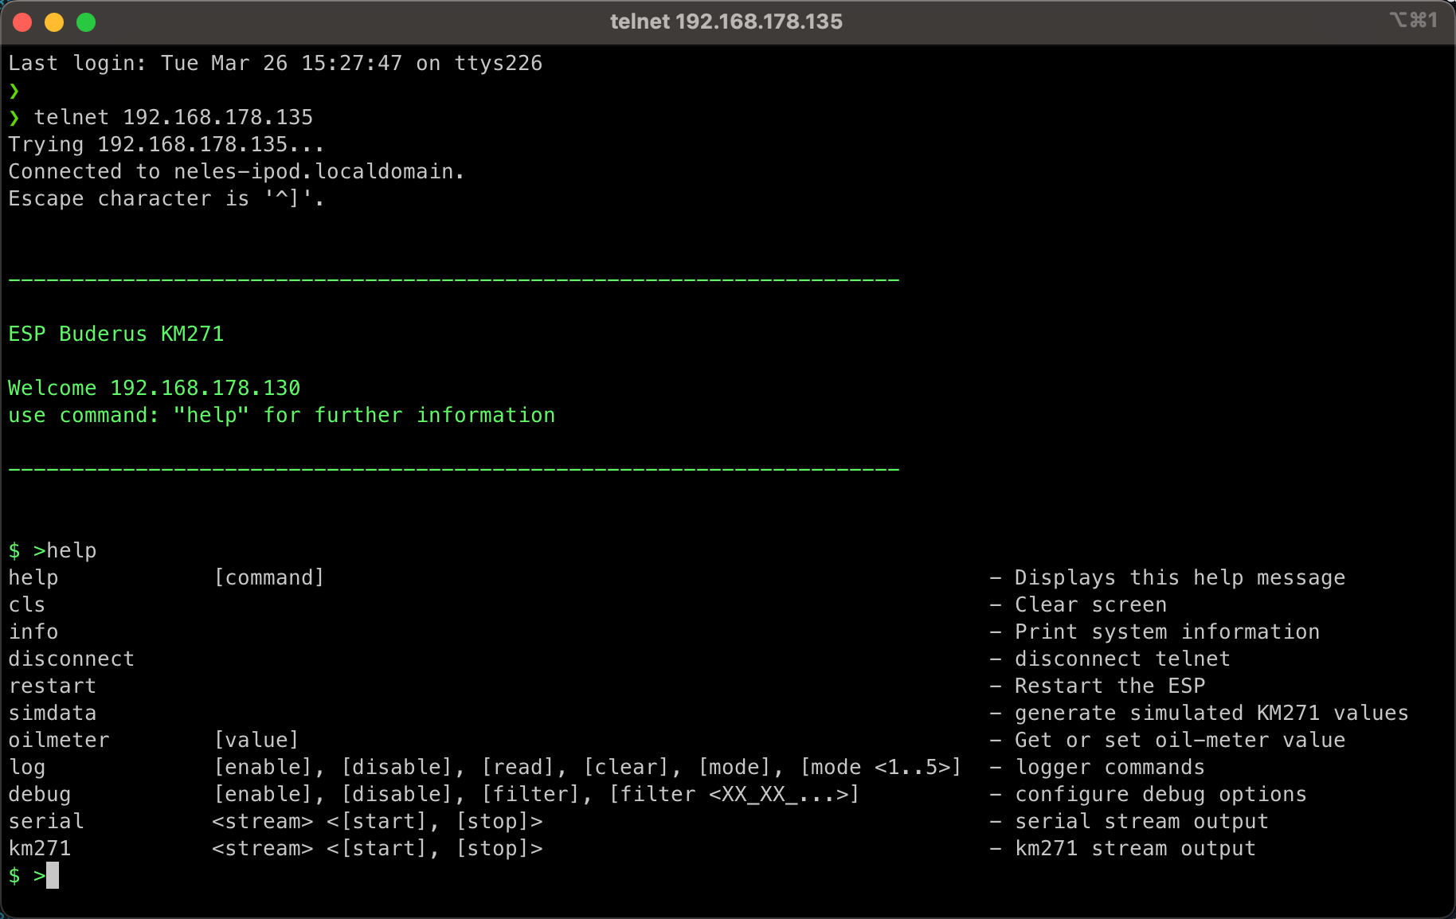Screen dimensions: 1456x919
Task: Maximize the terminal window with green button
Action: coord(86,22)
